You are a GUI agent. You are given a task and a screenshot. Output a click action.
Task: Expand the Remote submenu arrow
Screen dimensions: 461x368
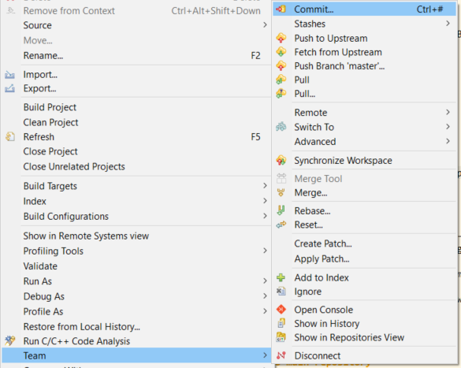(448, 112)
